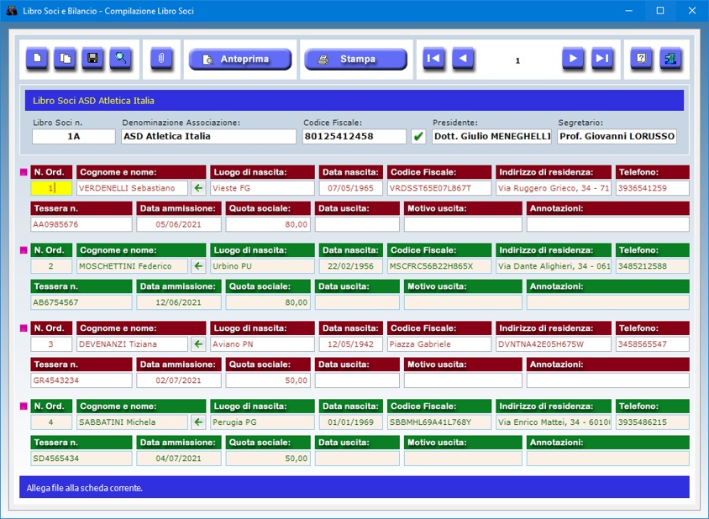Screen dimensions: 709x519
Task: Click green checkmark to validate Codice Fiscale
Action: coord(418,137)
